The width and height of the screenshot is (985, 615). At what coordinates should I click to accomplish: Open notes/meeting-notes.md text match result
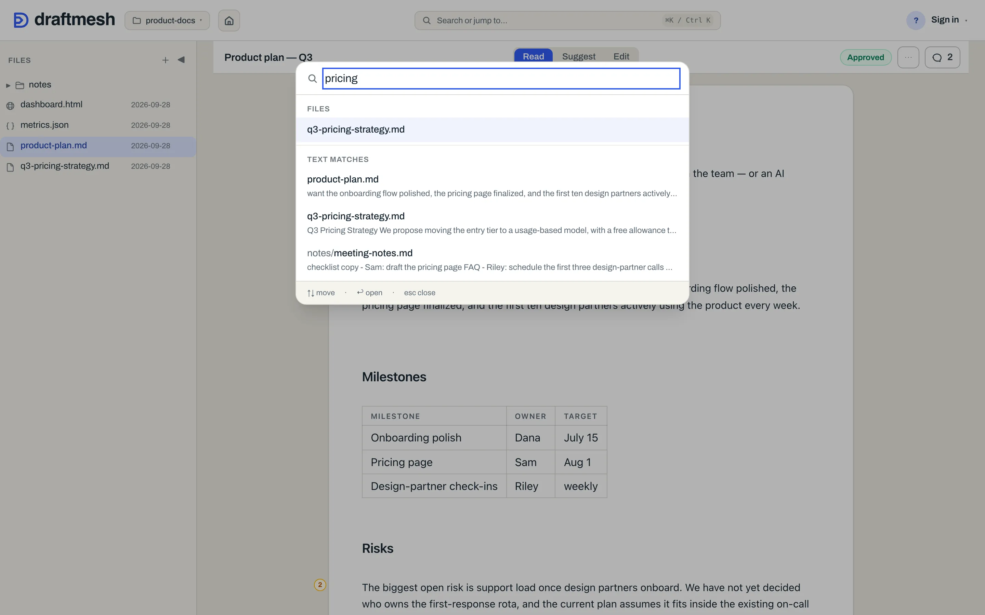pyautogui.click(x=492, y=260)
